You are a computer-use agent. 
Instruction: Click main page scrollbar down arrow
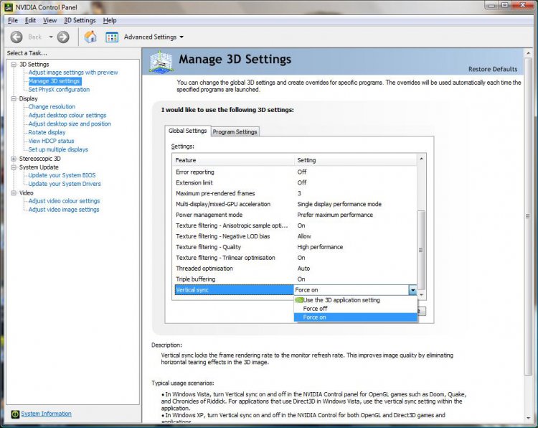pyautogui.click(x=529, y=419)
